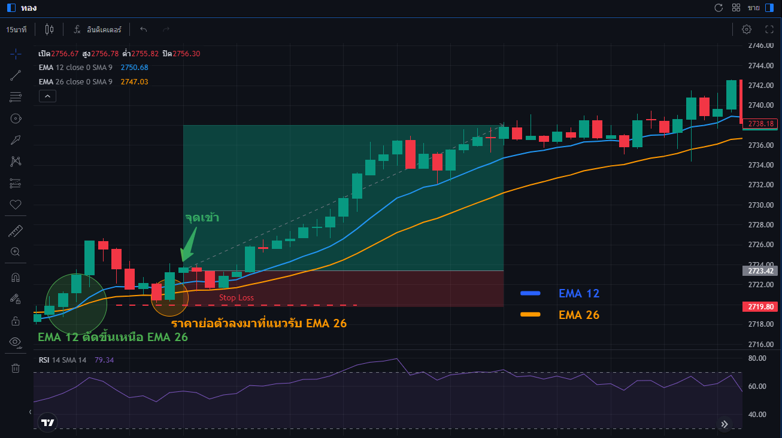
Task: Click the zoom in magnifier tool
Action: point(16,252)
